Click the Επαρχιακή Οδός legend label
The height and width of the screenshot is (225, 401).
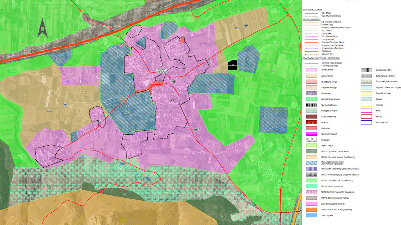(x=327, y=39)
